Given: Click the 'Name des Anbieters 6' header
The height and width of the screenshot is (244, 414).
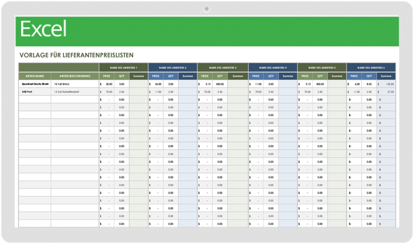Looking at the screenshot, I should 371,68.
